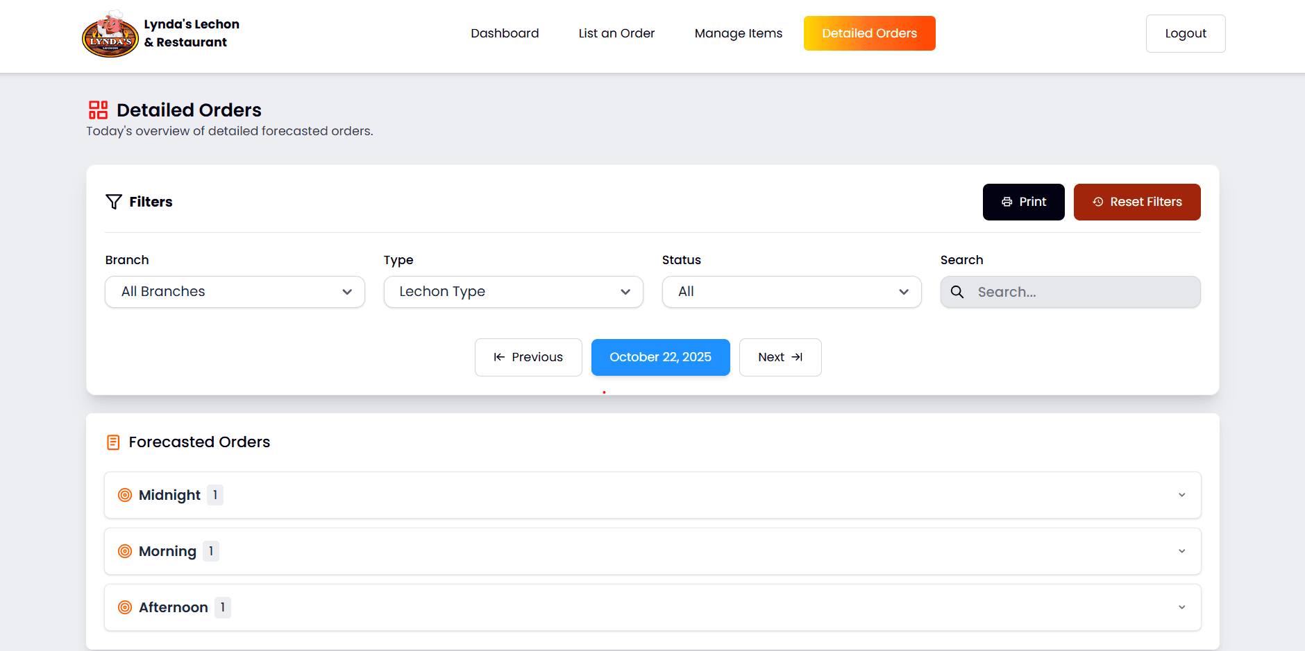
Task: Click the Afternoon target icon
Action: click(125, 607)
